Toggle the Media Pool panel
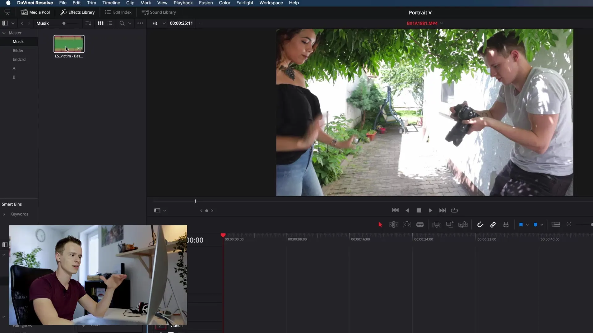Image resolution: width=593 pixels, height=333 pixels. coord(35,12)
